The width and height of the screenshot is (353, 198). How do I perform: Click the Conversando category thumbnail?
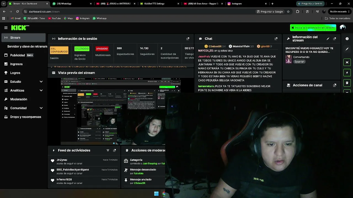tap(288, 59)
